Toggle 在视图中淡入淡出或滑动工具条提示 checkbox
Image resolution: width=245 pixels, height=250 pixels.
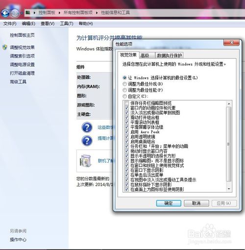126,180
